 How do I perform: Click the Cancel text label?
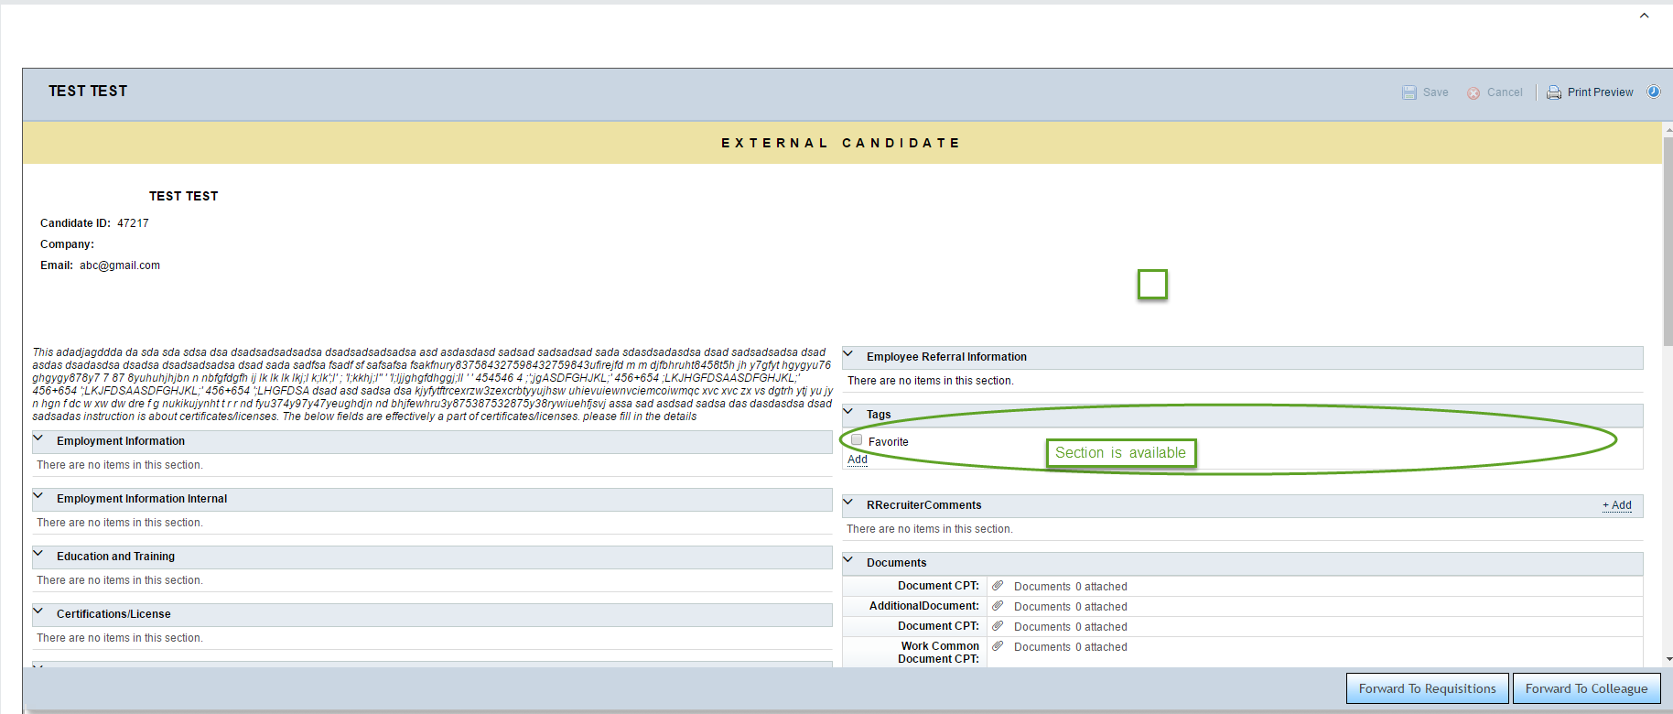coord(1505,92)
